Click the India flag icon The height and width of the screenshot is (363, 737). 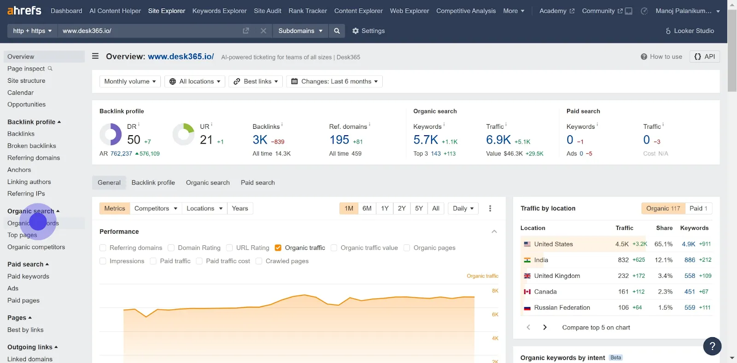click(527, 260)
